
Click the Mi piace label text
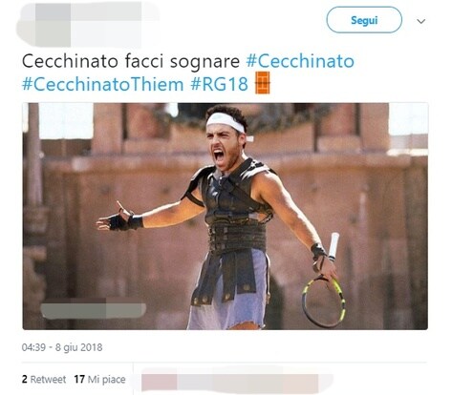pos(107,380)
